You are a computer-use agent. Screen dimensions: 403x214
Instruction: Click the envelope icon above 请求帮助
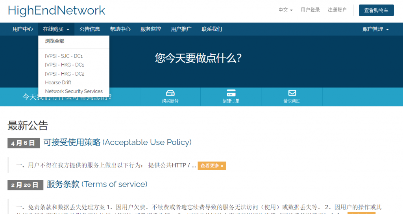[292, 93]
